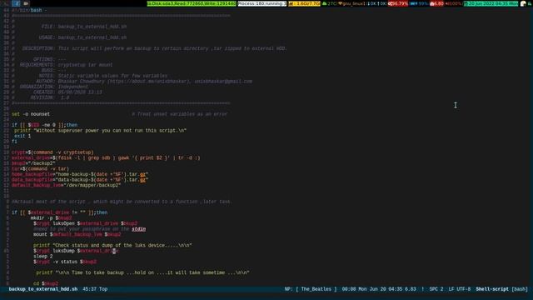The image size is (533, 300).
Task: Click the 'exit 1' line
Action: [x=22, y=136]
